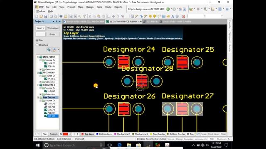Viewport: 266px width, 149px height.
Task: Select the 123.Pcb file in tree
Action: (x=50, y=107)
